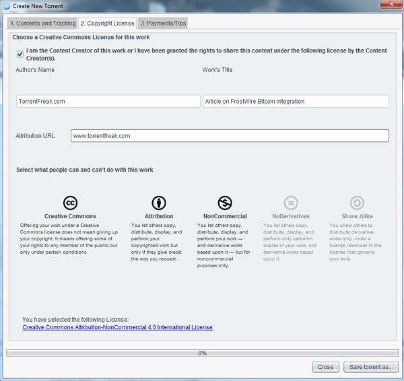This screenshot has height=381, width=404.
Task: Click 'Select what people can and can't do' heading
Action: point(85,170)
